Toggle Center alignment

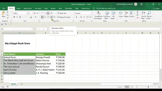pos(45,17)
